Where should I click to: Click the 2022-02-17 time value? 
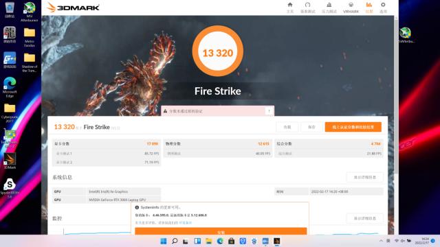click(x=329, y=191)
